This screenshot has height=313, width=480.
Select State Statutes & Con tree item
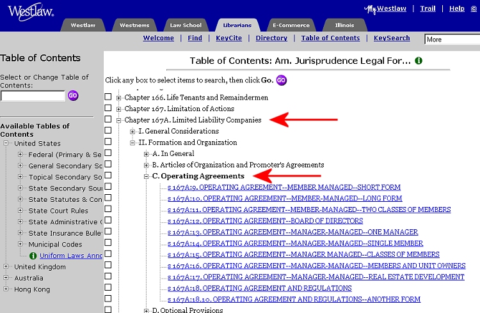point(65,199)
